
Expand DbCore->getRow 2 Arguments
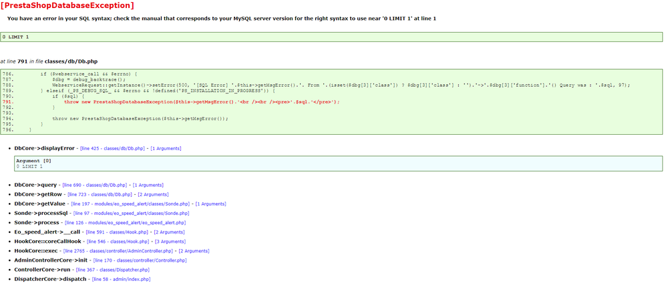click(x=153, y=195)
